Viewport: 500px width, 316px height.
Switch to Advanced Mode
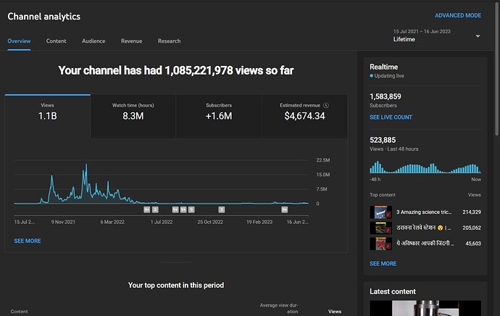click(457, 15)
